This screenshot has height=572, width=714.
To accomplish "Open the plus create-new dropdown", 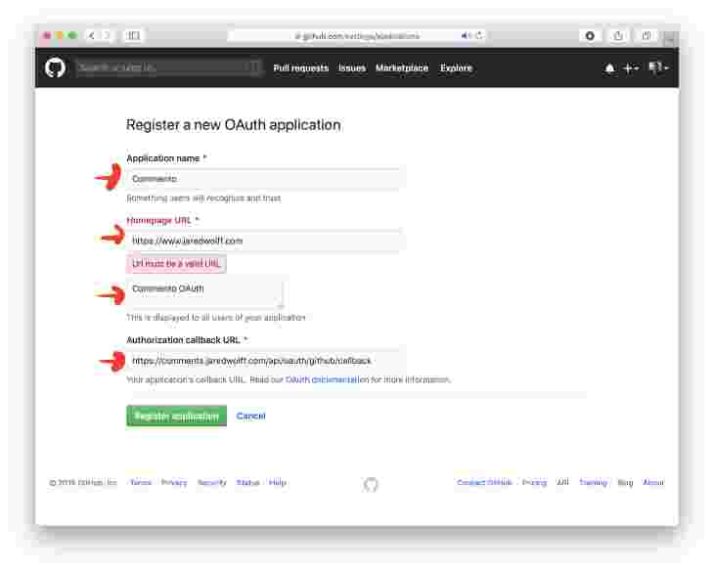I will point(631,68).
